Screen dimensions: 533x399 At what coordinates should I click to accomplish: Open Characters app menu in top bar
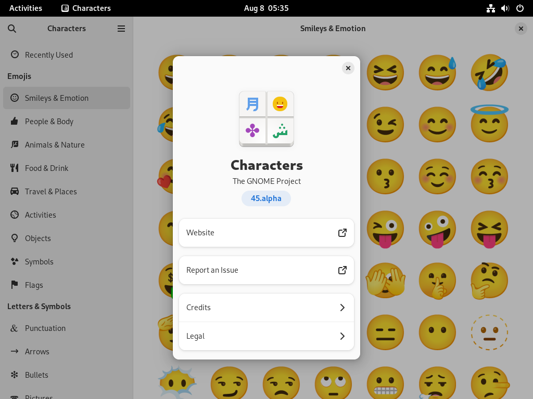(86, 8)
